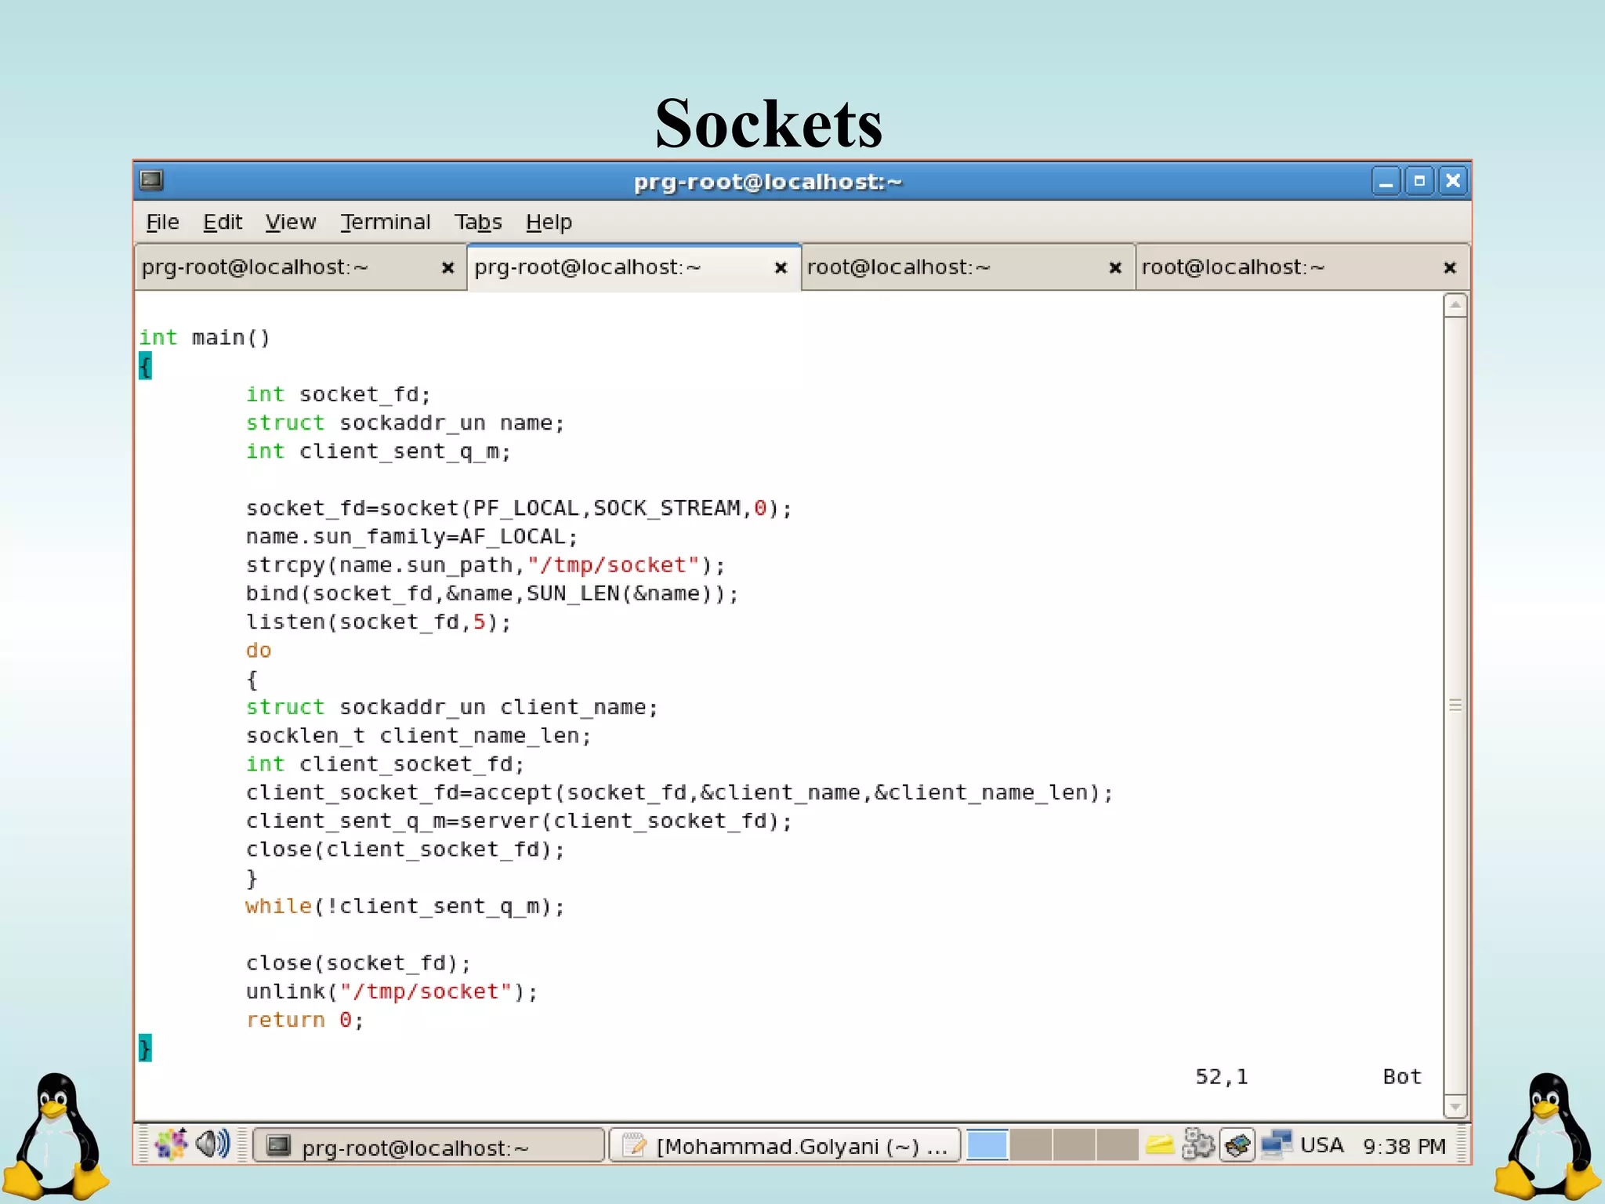Image resolution: width=1605 pixels, height=1204 pixels.
Task: Close the first prg-root@localhost tab
Action: tap(447, 268)
